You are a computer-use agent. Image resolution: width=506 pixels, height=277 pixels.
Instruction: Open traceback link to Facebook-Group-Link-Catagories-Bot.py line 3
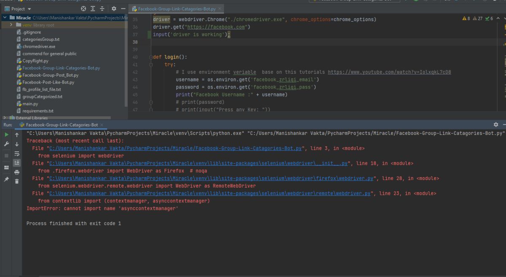click(175, 148)
